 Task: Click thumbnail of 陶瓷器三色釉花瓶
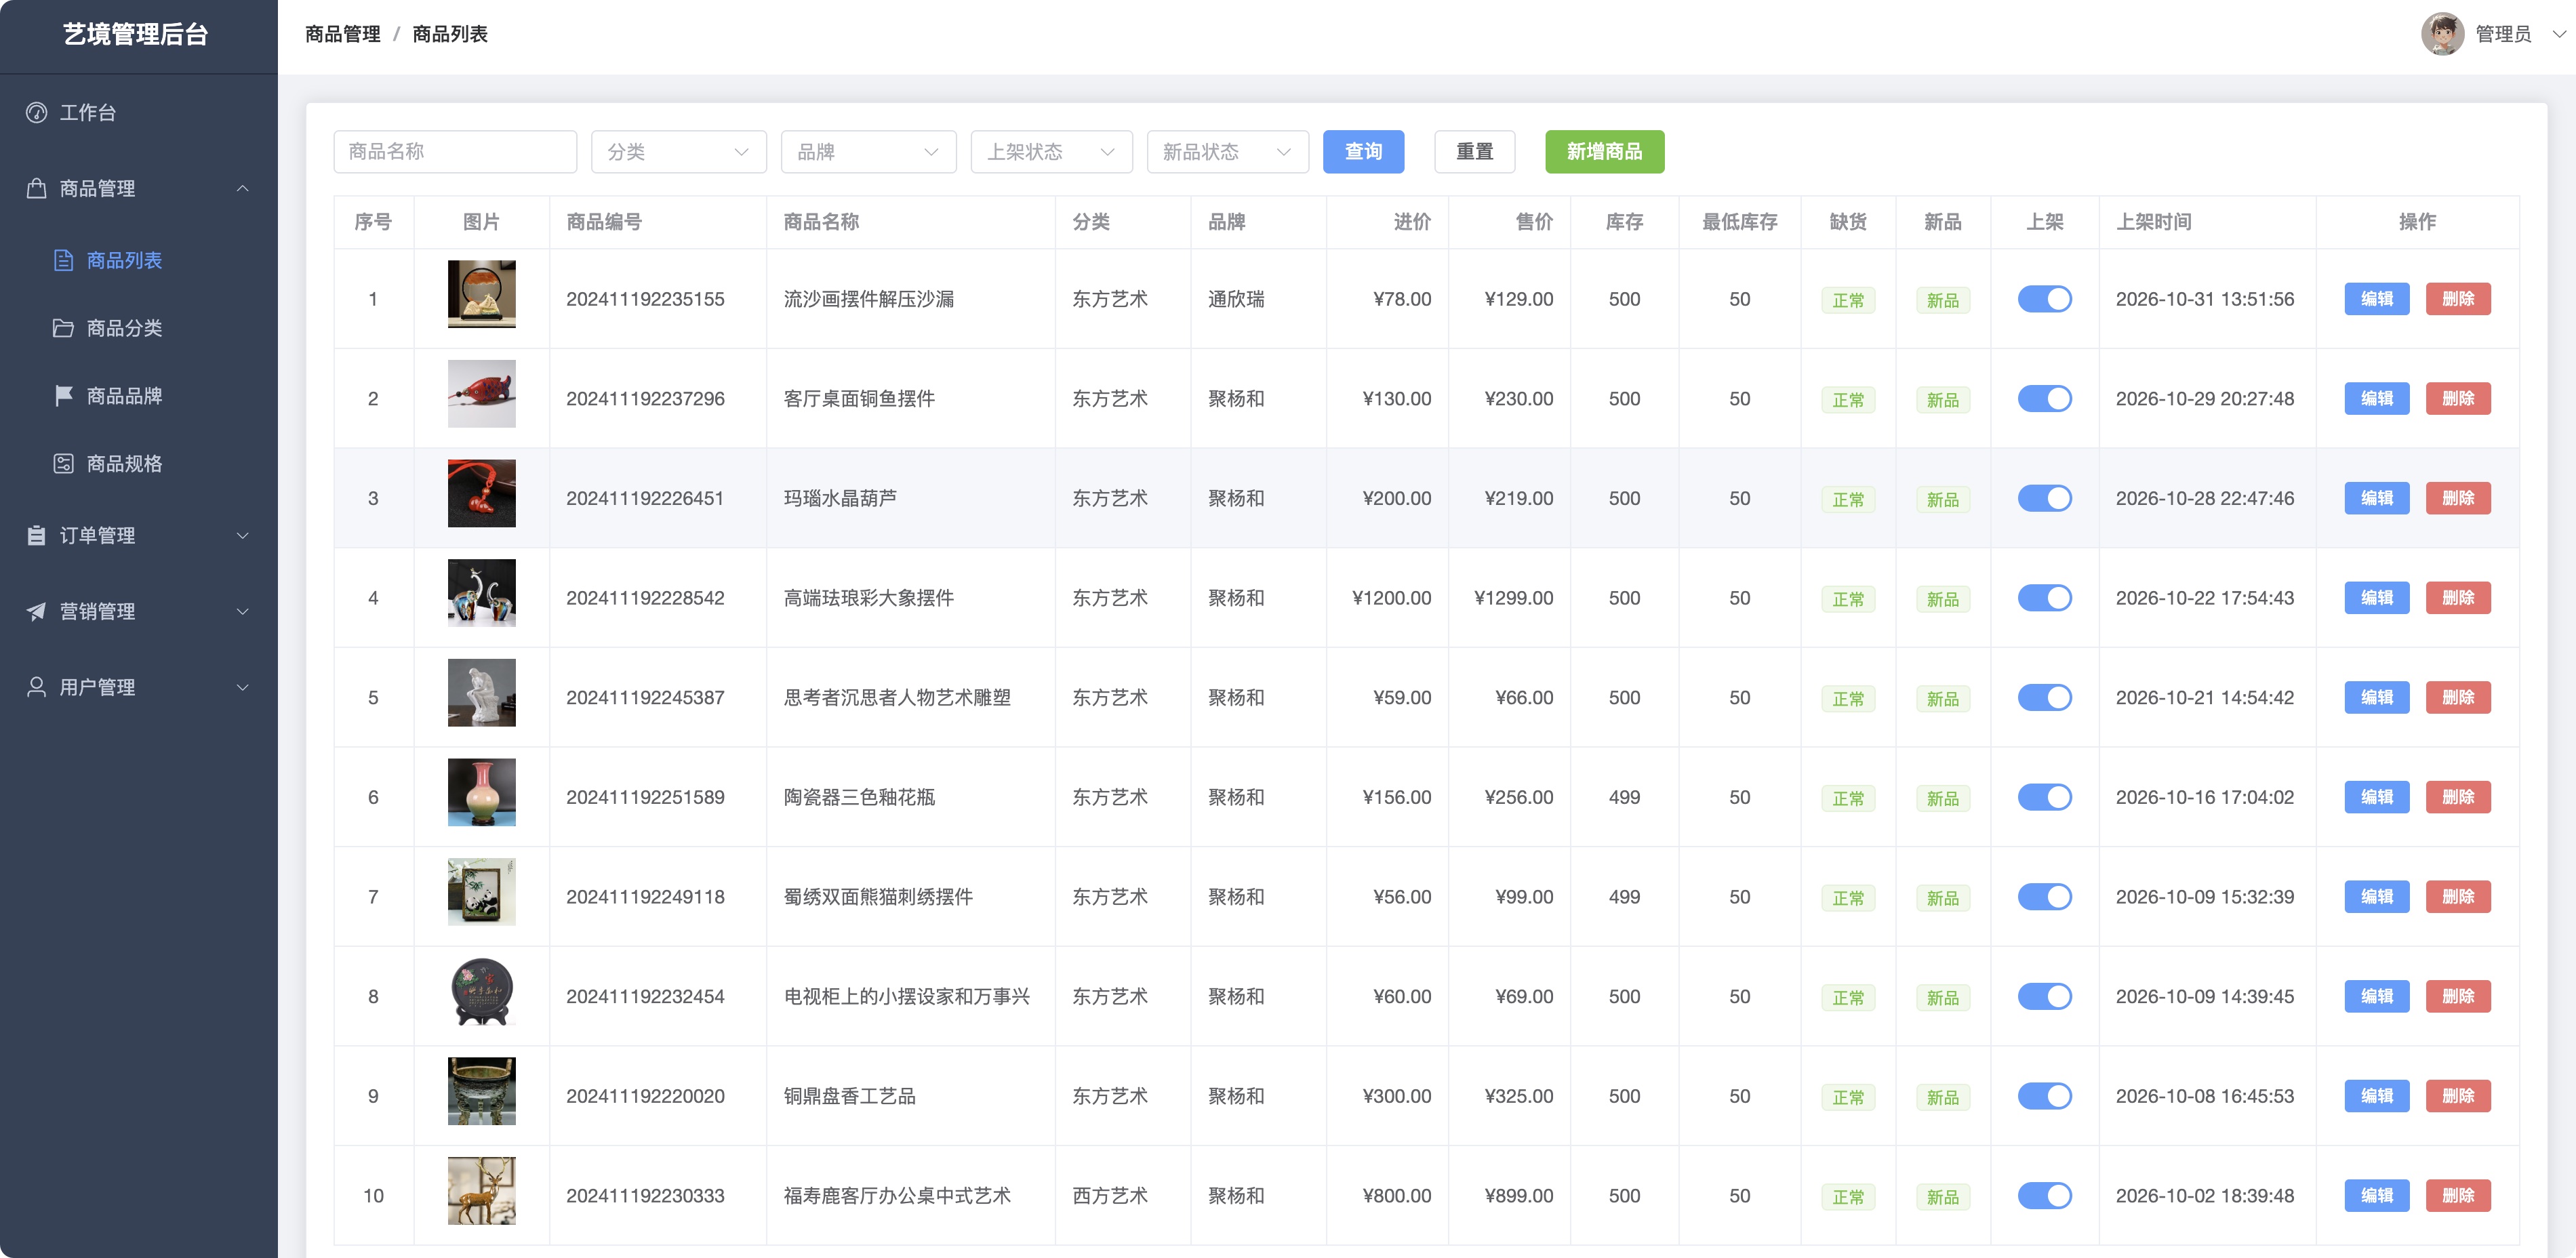tap(481, 793)
